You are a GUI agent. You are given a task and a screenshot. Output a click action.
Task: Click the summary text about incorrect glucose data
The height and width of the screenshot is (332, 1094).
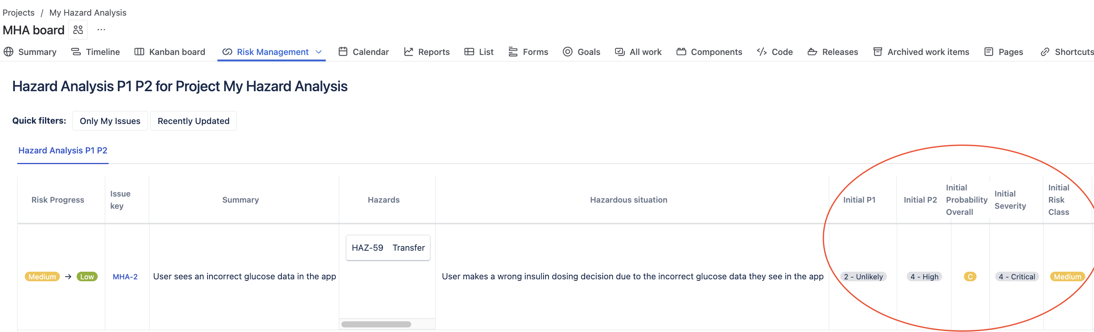click(244, 276)
